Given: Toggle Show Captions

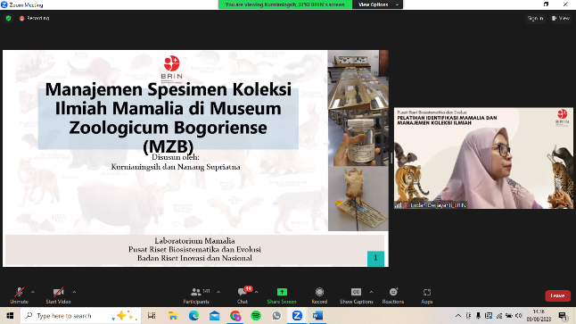Looking at the screenshot, I should point(356,295).
